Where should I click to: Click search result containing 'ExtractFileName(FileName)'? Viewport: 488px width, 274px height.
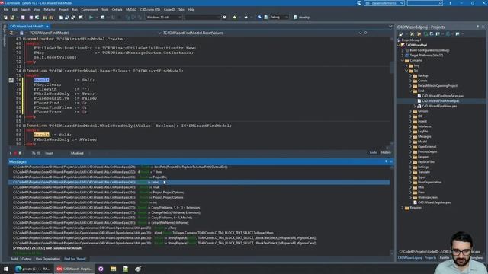pos(199,223)
